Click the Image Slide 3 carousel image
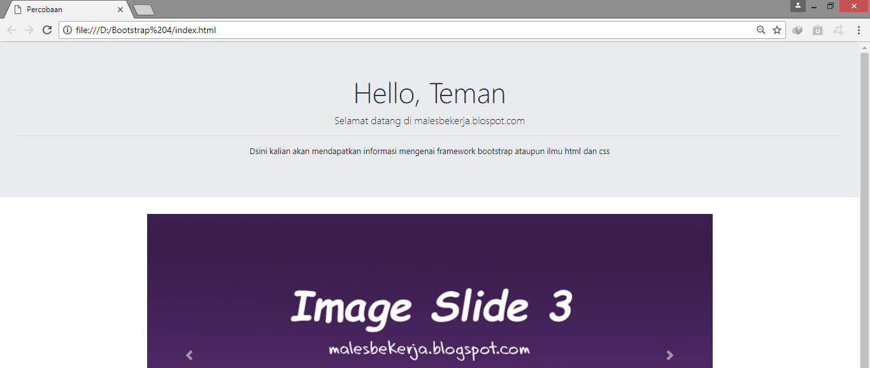 pos(430,291)
